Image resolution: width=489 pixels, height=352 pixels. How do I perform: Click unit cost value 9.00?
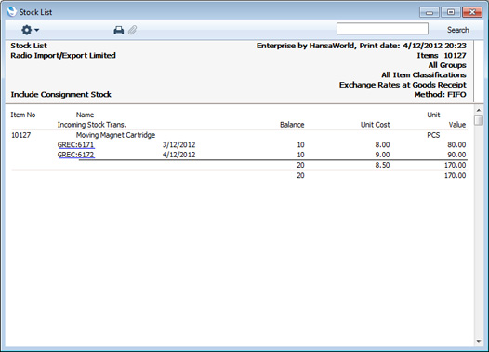(382, 155)
